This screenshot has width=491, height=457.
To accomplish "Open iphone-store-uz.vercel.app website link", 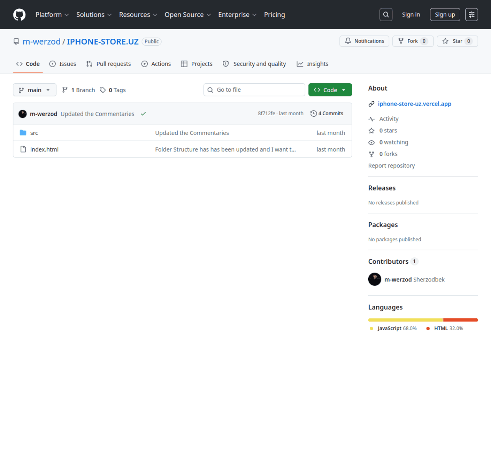I will [415, 104].
